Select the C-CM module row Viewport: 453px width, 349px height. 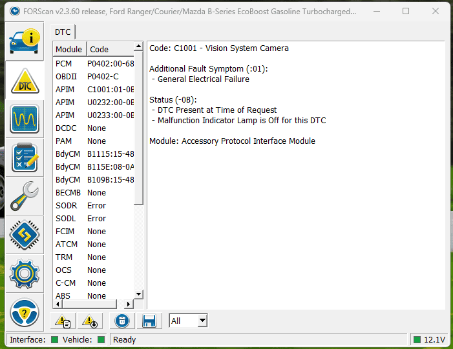[94, 283]
